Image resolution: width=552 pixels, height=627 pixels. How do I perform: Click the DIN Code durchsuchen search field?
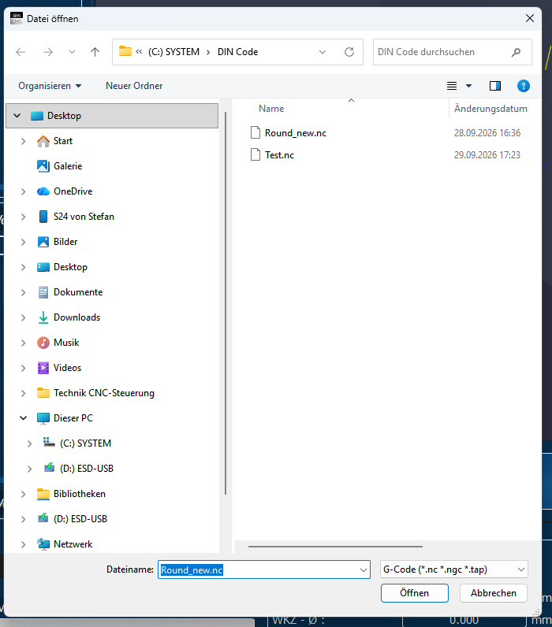[x=442, y=52]
